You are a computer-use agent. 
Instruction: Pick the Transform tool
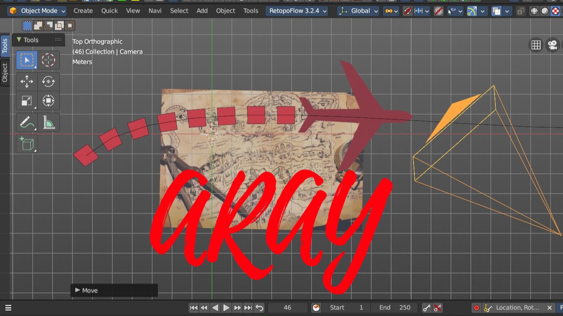coord(48,101)
